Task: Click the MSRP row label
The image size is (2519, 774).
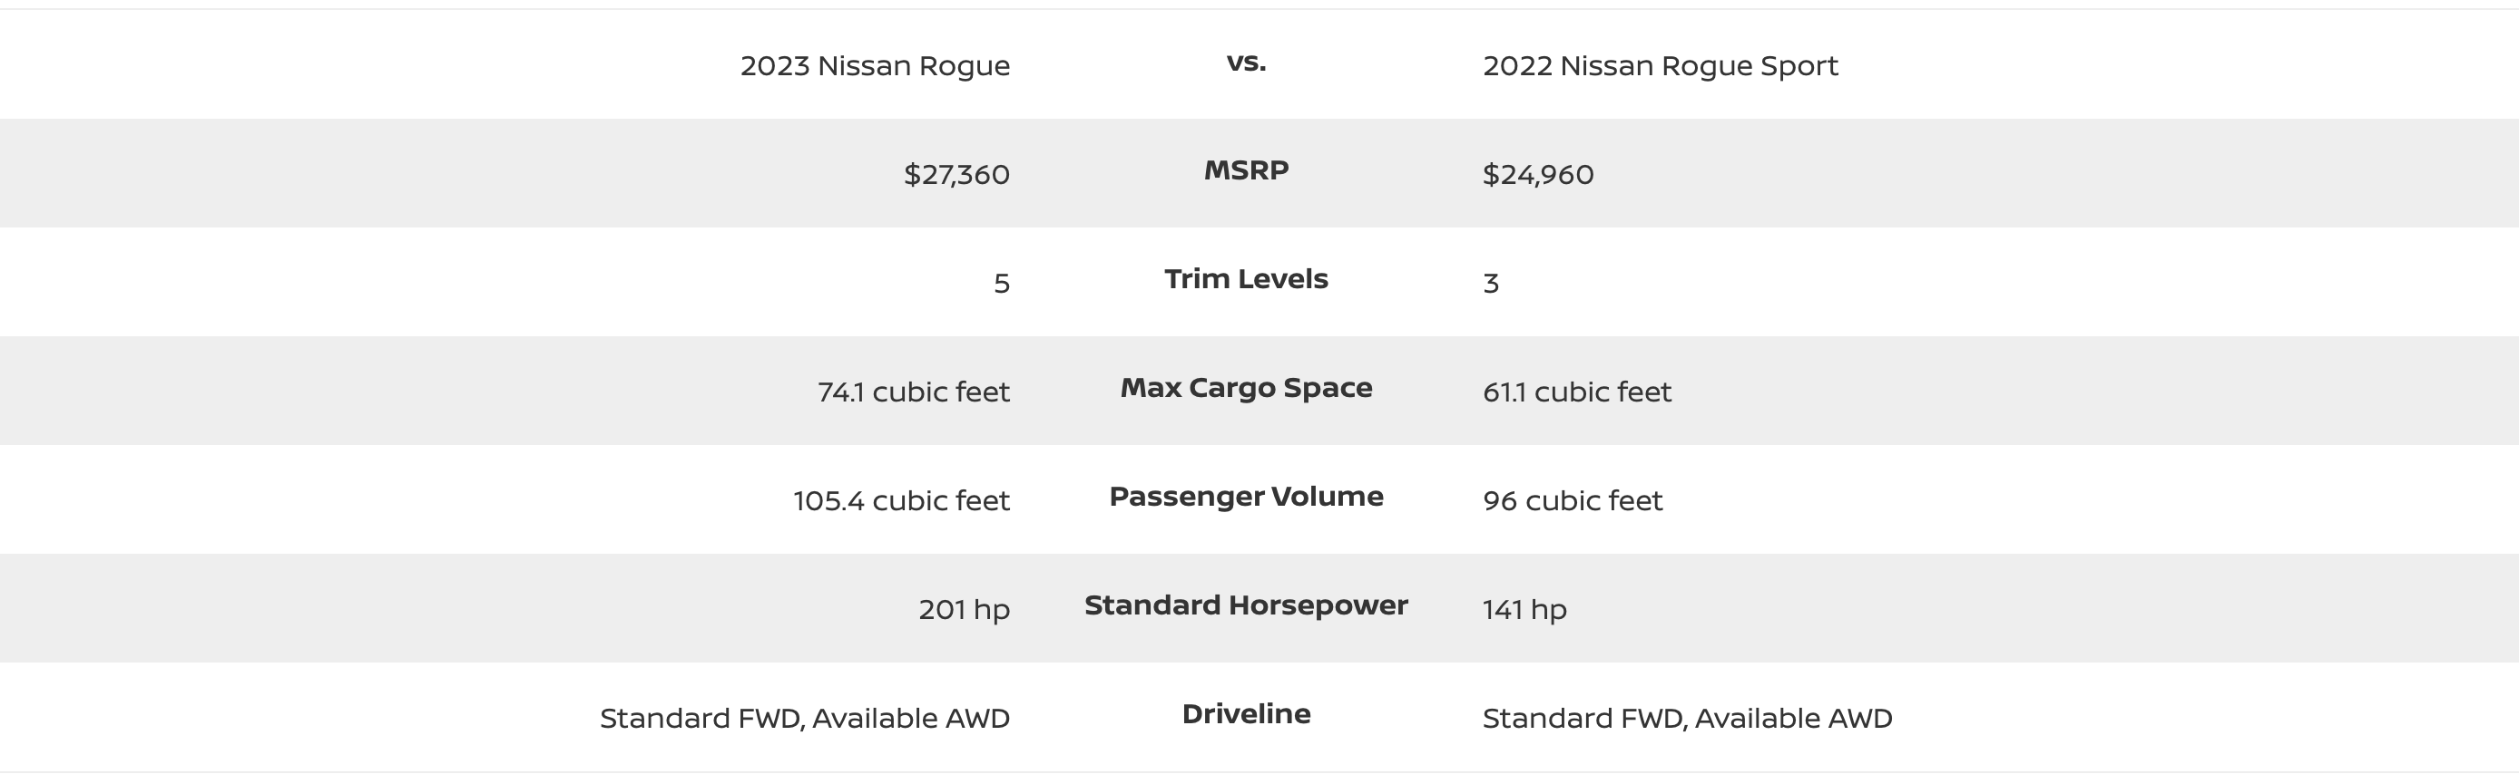Action: tap(1246, 170)
